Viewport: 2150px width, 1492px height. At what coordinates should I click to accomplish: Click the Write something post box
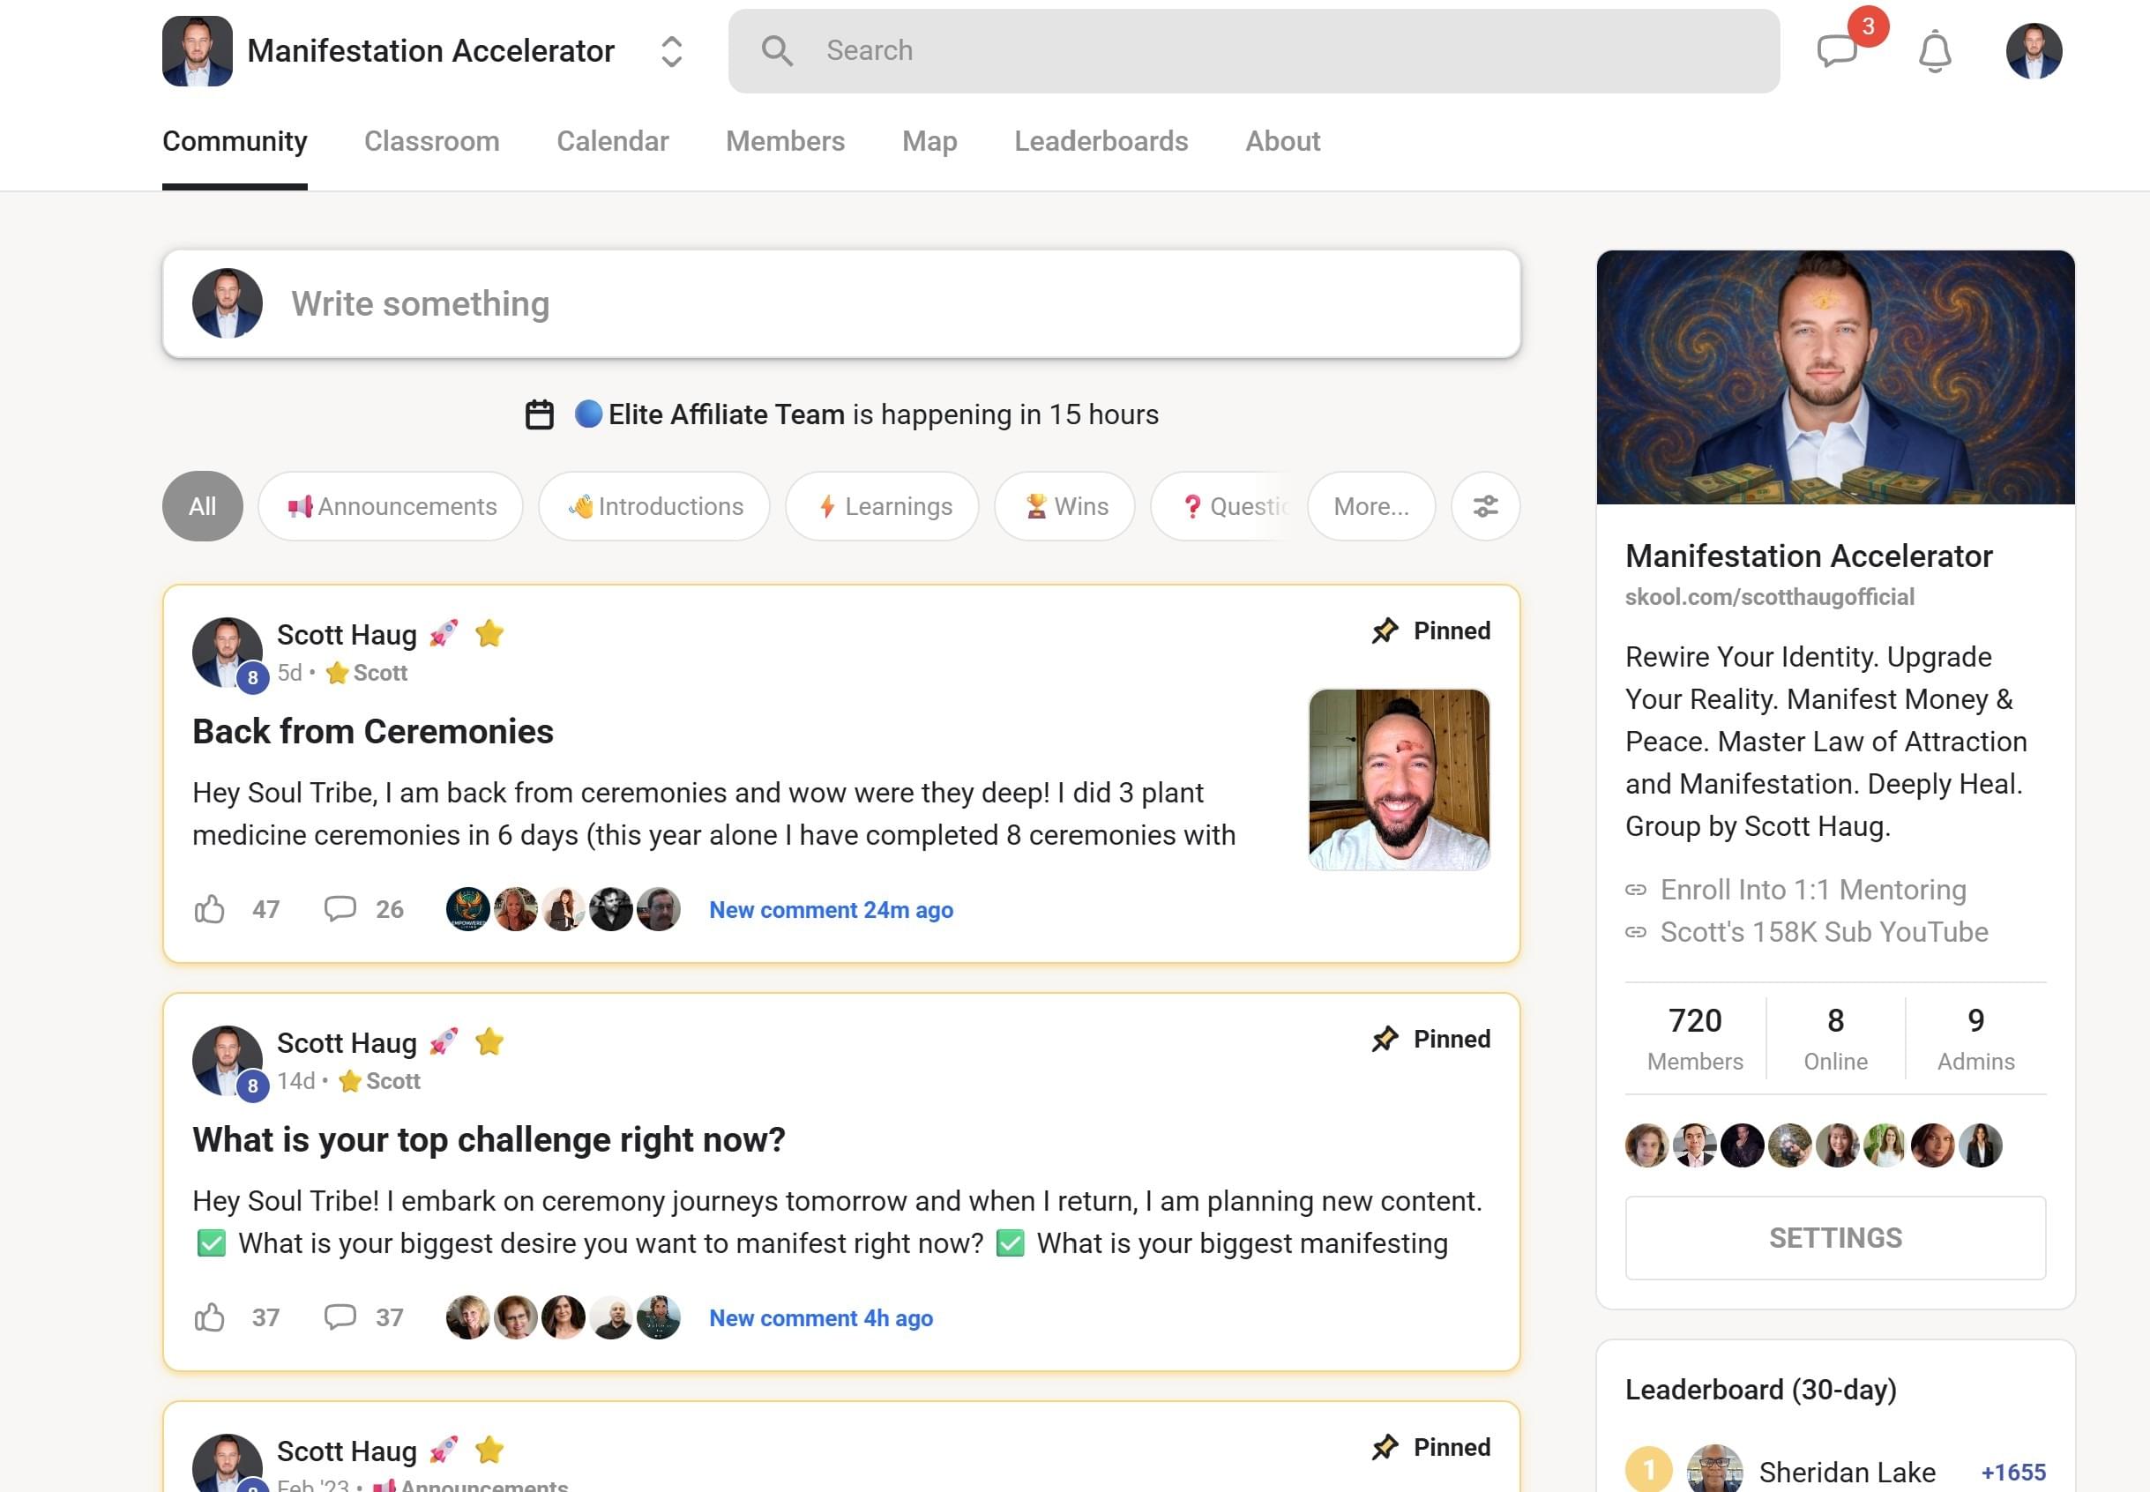coord(841,304)
